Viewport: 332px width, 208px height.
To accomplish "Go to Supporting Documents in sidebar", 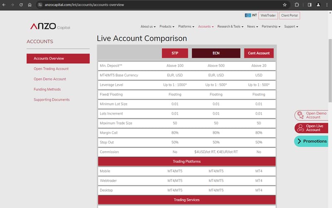I will point(51,100).
